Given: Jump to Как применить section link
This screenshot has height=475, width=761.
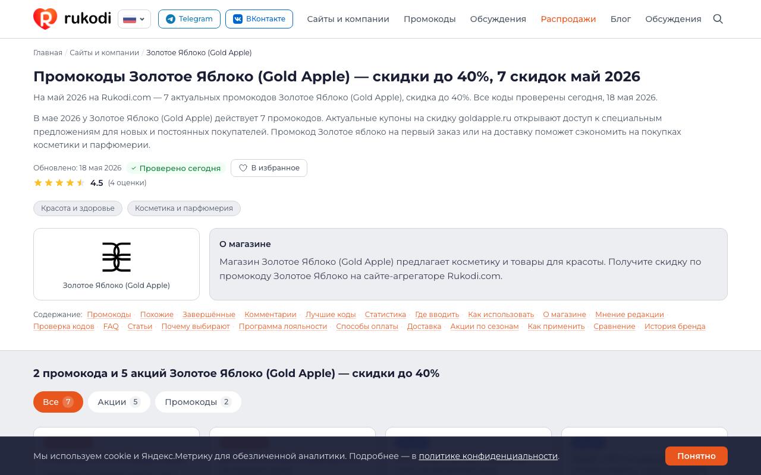Looking at the screenshot, I should point(556,327).
